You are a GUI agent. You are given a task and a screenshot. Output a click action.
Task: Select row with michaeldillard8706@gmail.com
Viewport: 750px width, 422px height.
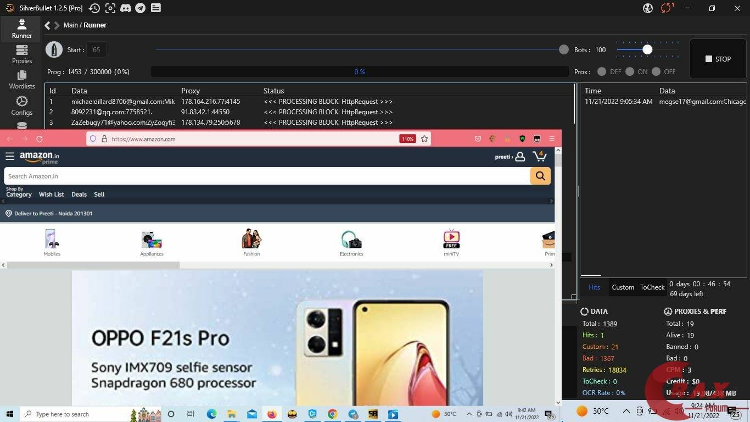(310, 102)
